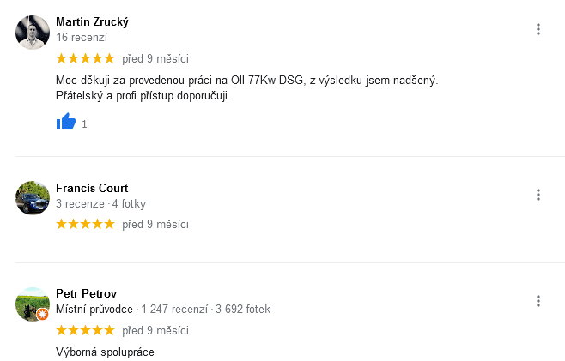Click the five-star rating on Martin Zrucký's review
This screenshot has width=565, height=361.
coord(85,58)
